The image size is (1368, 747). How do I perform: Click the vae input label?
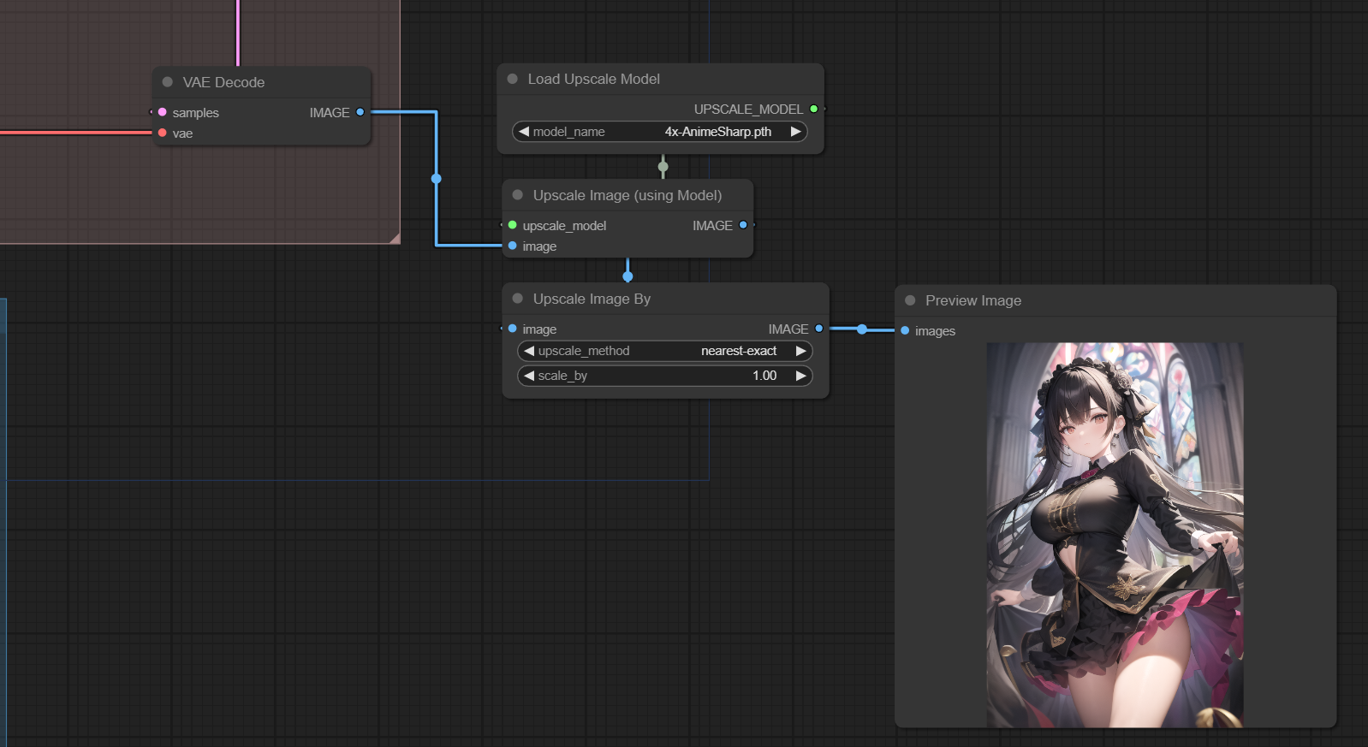click(x=182, y=133)
